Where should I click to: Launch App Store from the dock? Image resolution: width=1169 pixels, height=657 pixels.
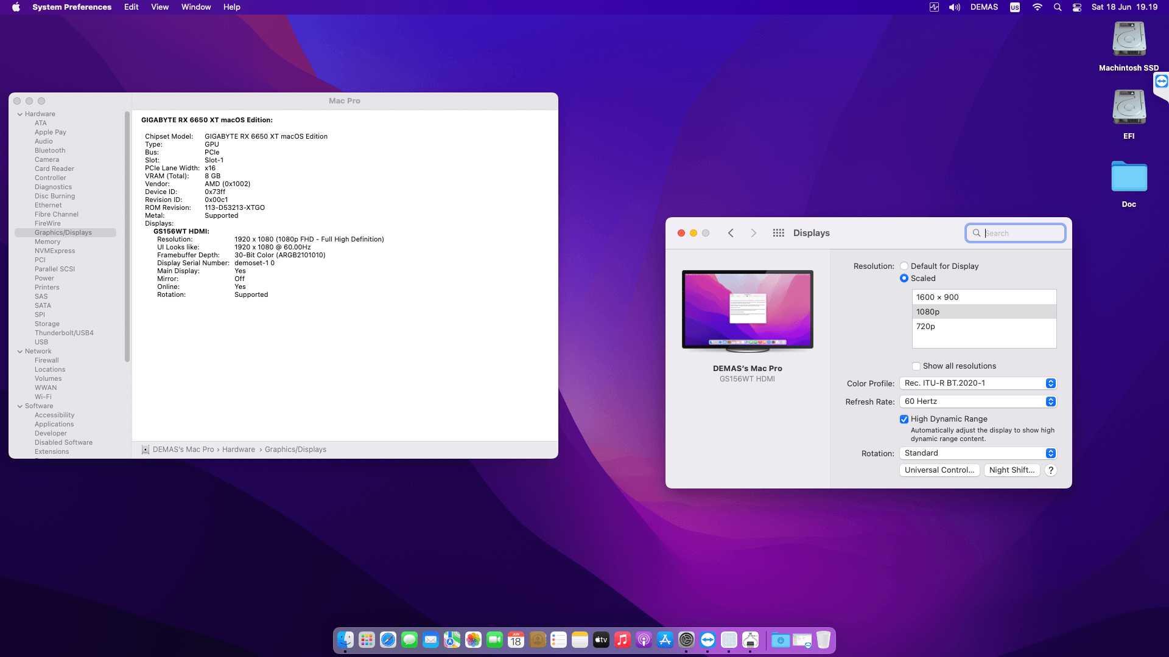pyautogui.click(x=665, y=640)
